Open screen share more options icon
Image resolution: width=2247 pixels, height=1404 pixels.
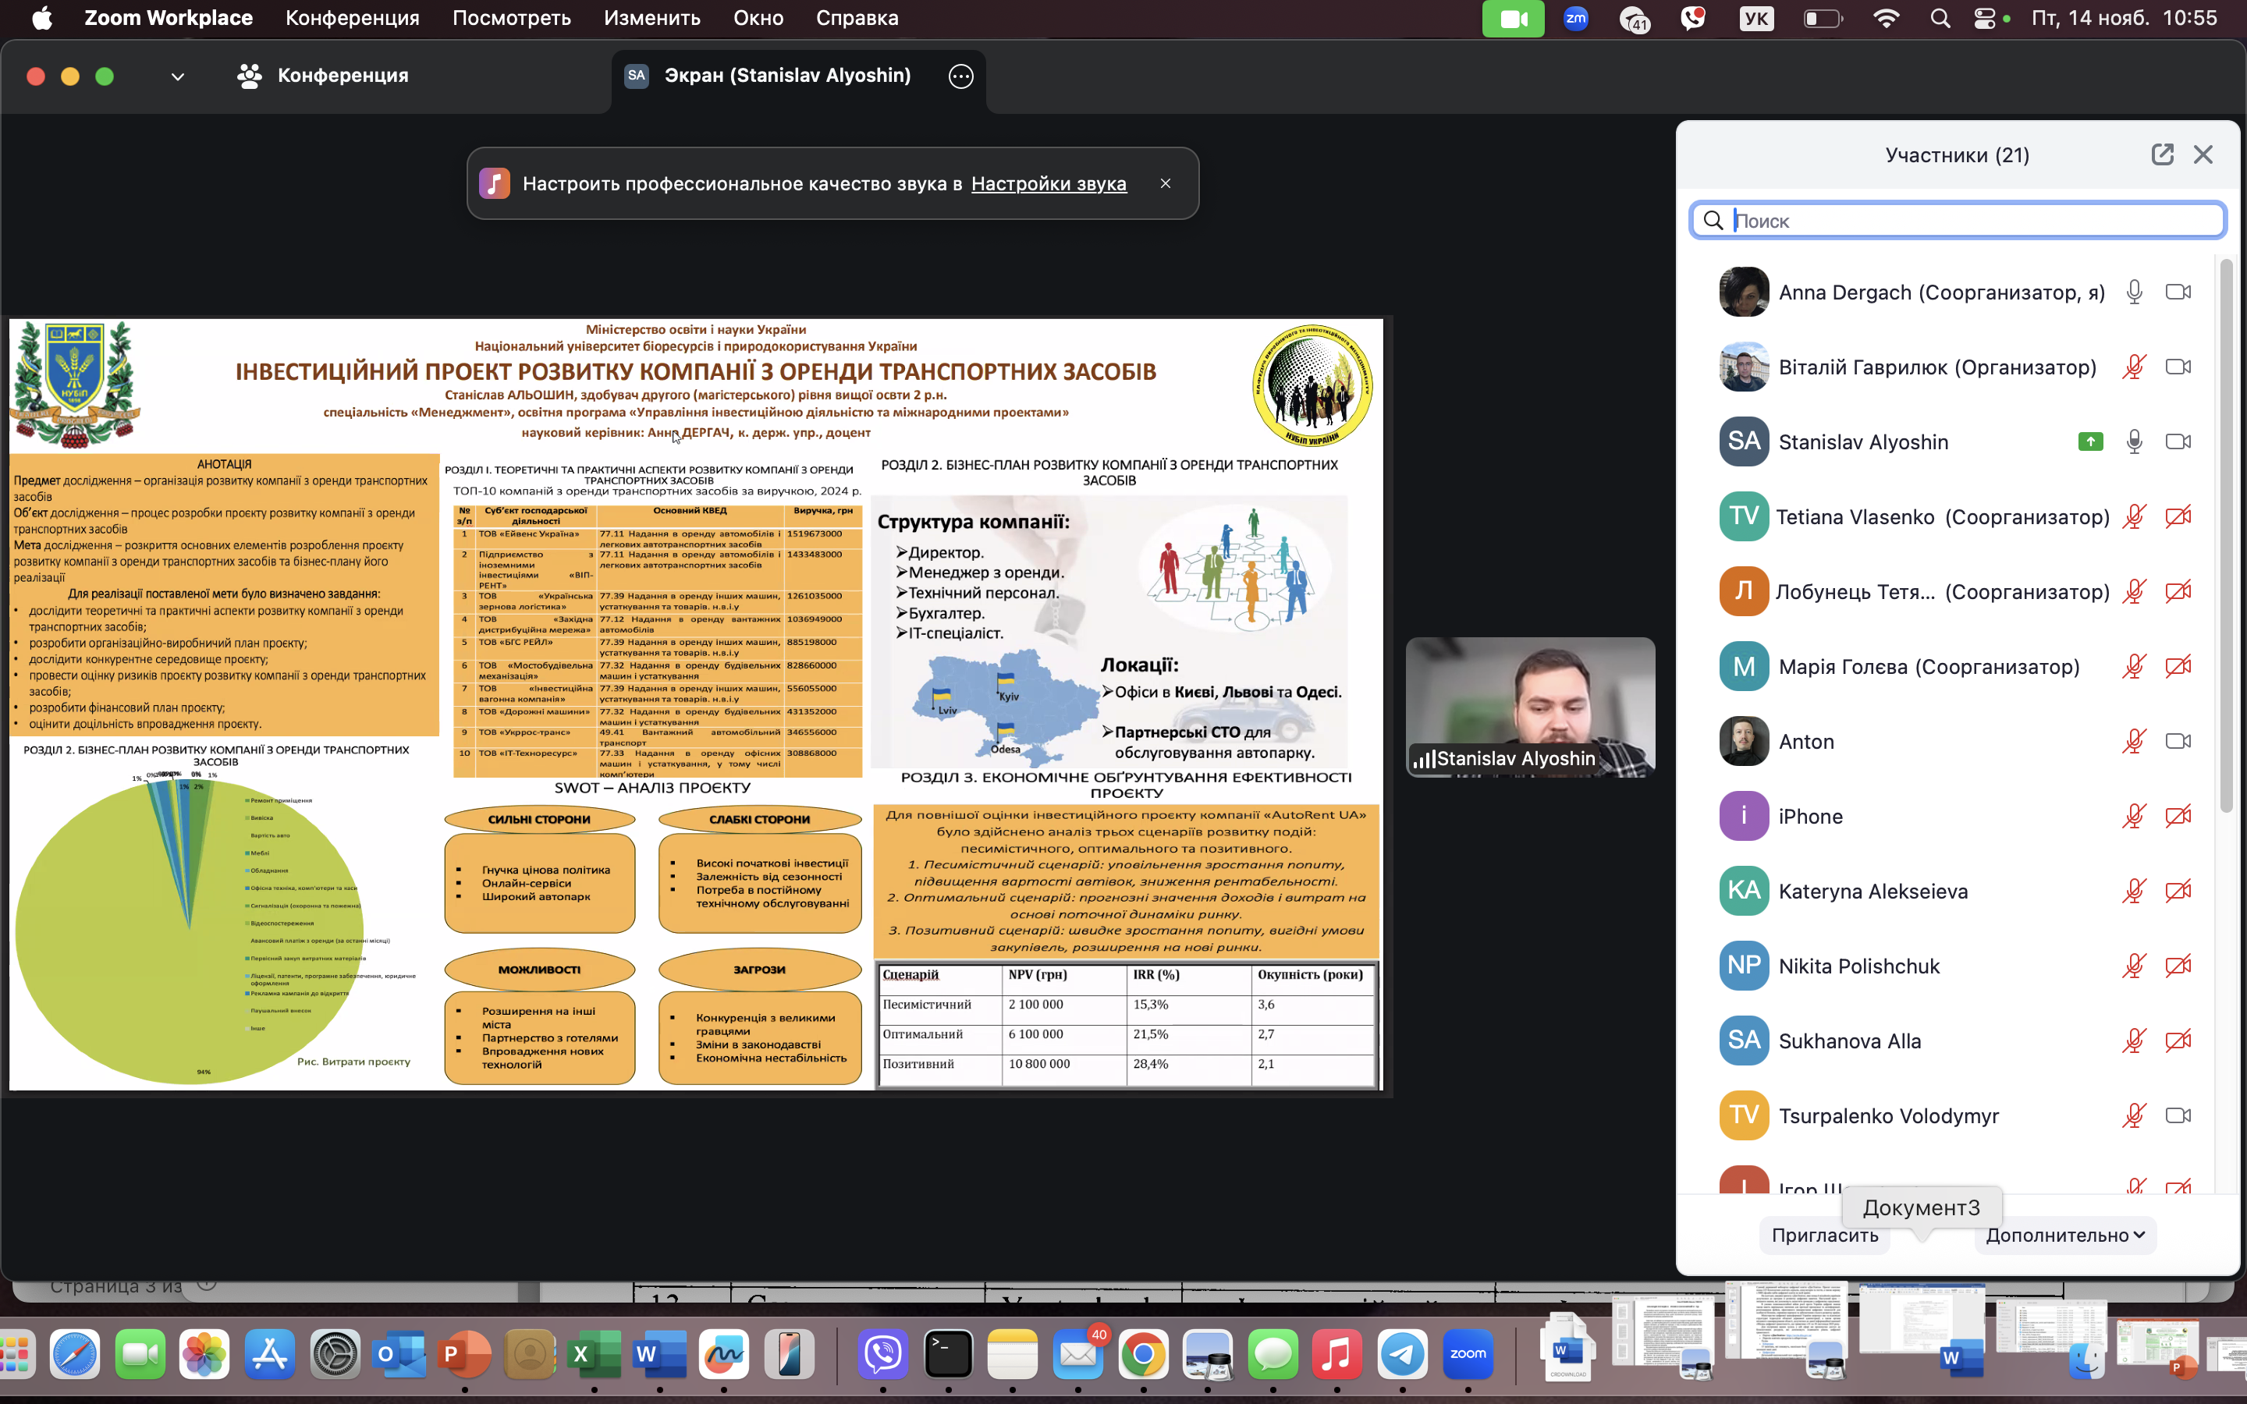coord(961,76)
